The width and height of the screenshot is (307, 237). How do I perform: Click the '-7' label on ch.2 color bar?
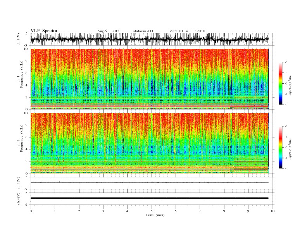[286, 168]
